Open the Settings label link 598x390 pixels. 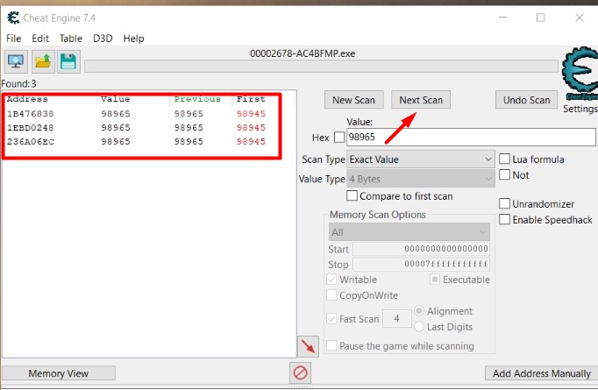click(580, 109)
